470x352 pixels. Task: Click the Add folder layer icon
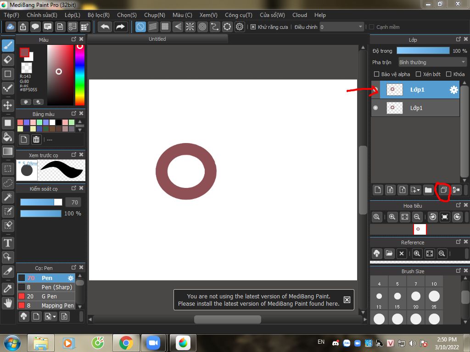click(x=428, y=190)
